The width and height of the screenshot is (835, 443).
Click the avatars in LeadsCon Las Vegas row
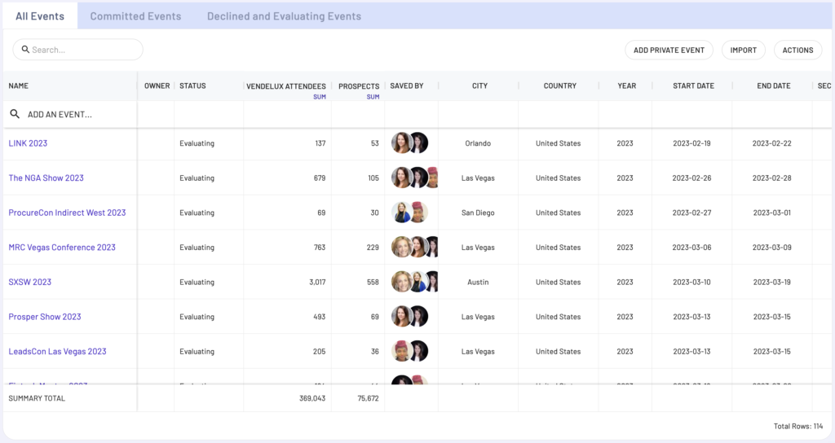click(409, 352)
